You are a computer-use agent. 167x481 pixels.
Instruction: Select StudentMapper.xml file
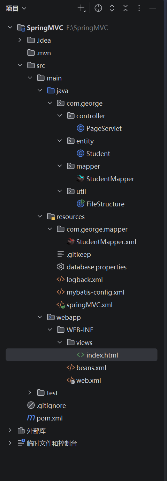point(106,242)
